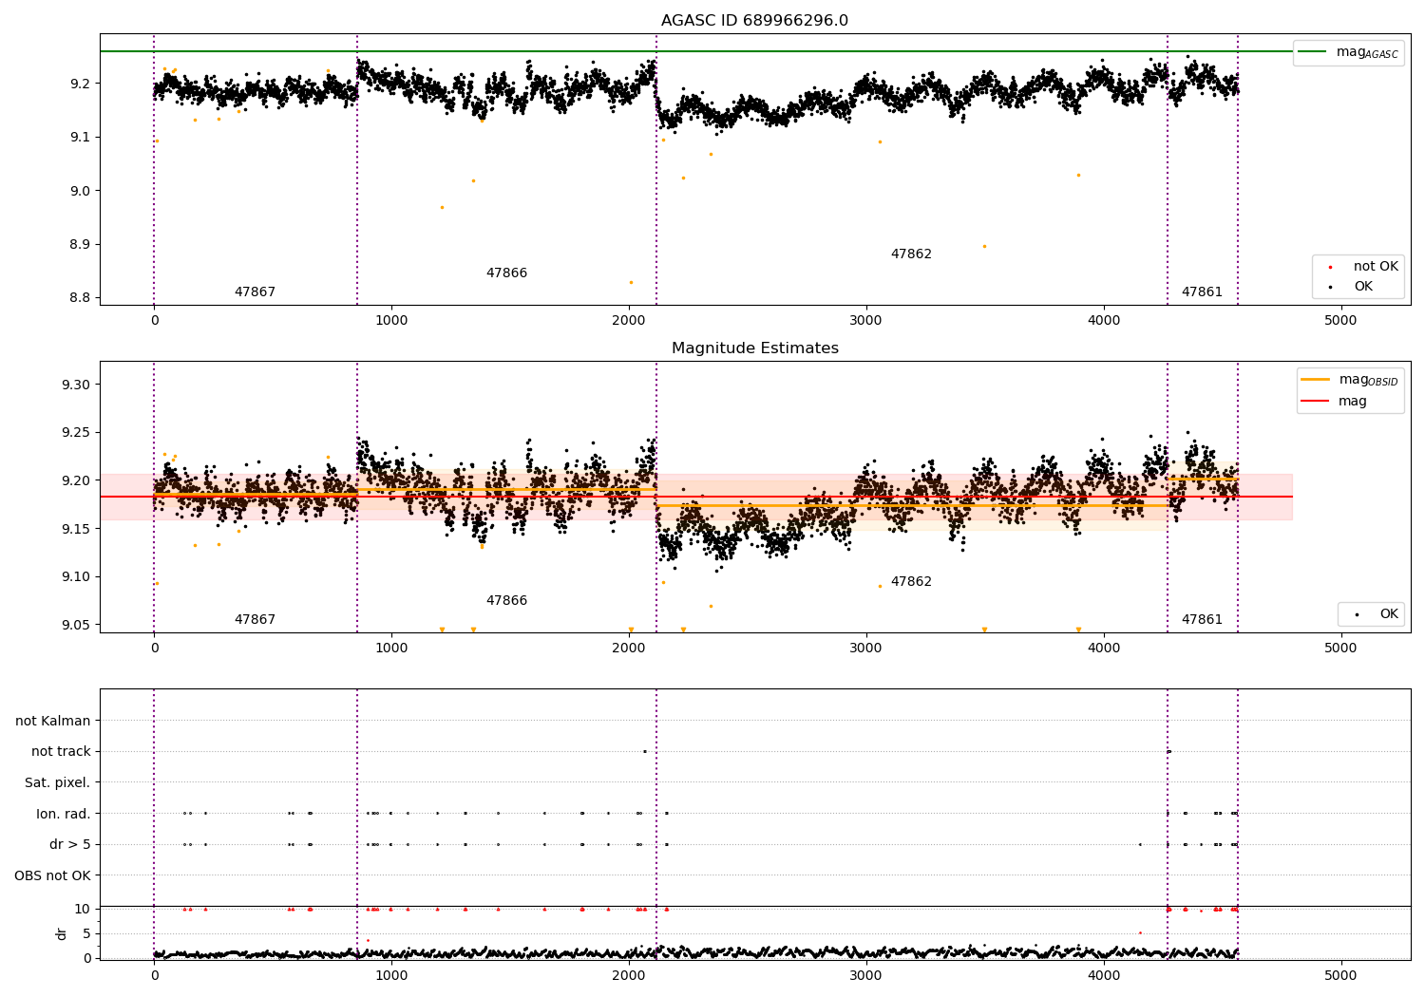
Task: Click the 5 tick on the dr axis
Action: click(x=86, y=934)
